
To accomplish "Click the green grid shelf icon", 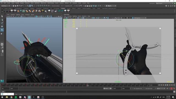I will (x=23, y=11).
